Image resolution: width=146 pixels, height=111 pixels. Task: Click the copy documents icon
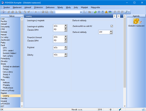51,12
